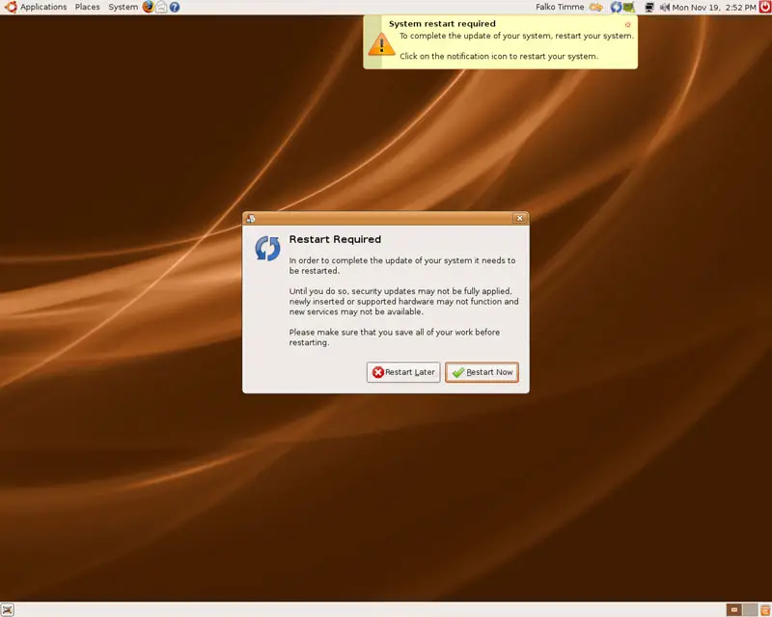Open the Trash applet in bottom panel
The image size is (772, 617).
pos(763,609)
